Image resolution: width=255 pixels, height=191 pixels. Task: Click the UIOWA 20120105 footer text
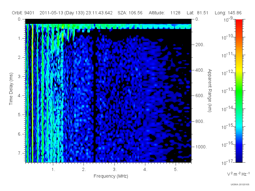tap(240, 184)
